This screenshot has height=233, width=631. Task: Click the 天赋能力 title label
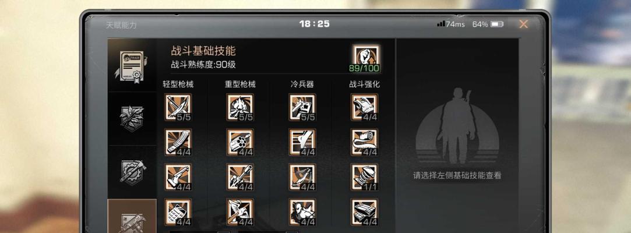click(x=121, y=25)
